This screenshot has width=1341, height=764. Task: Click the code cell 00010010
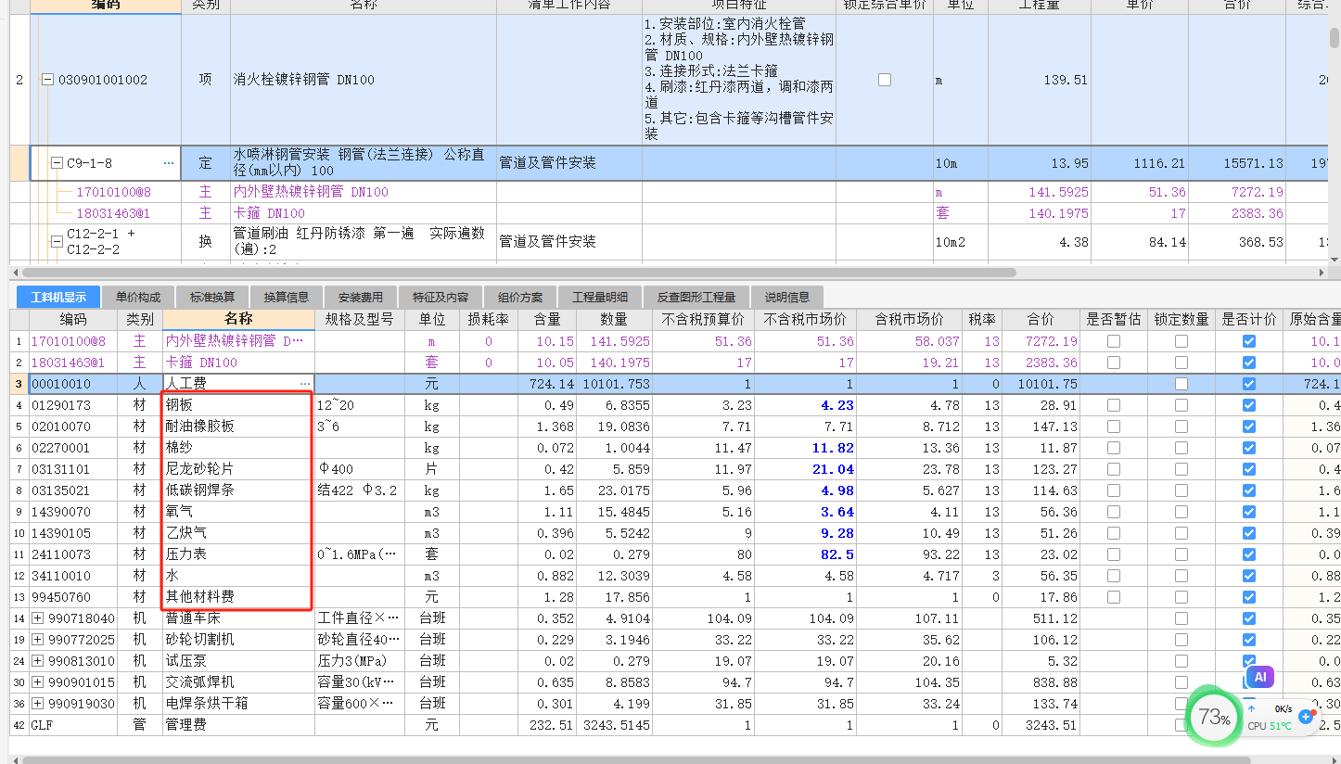tap(73, 384)
